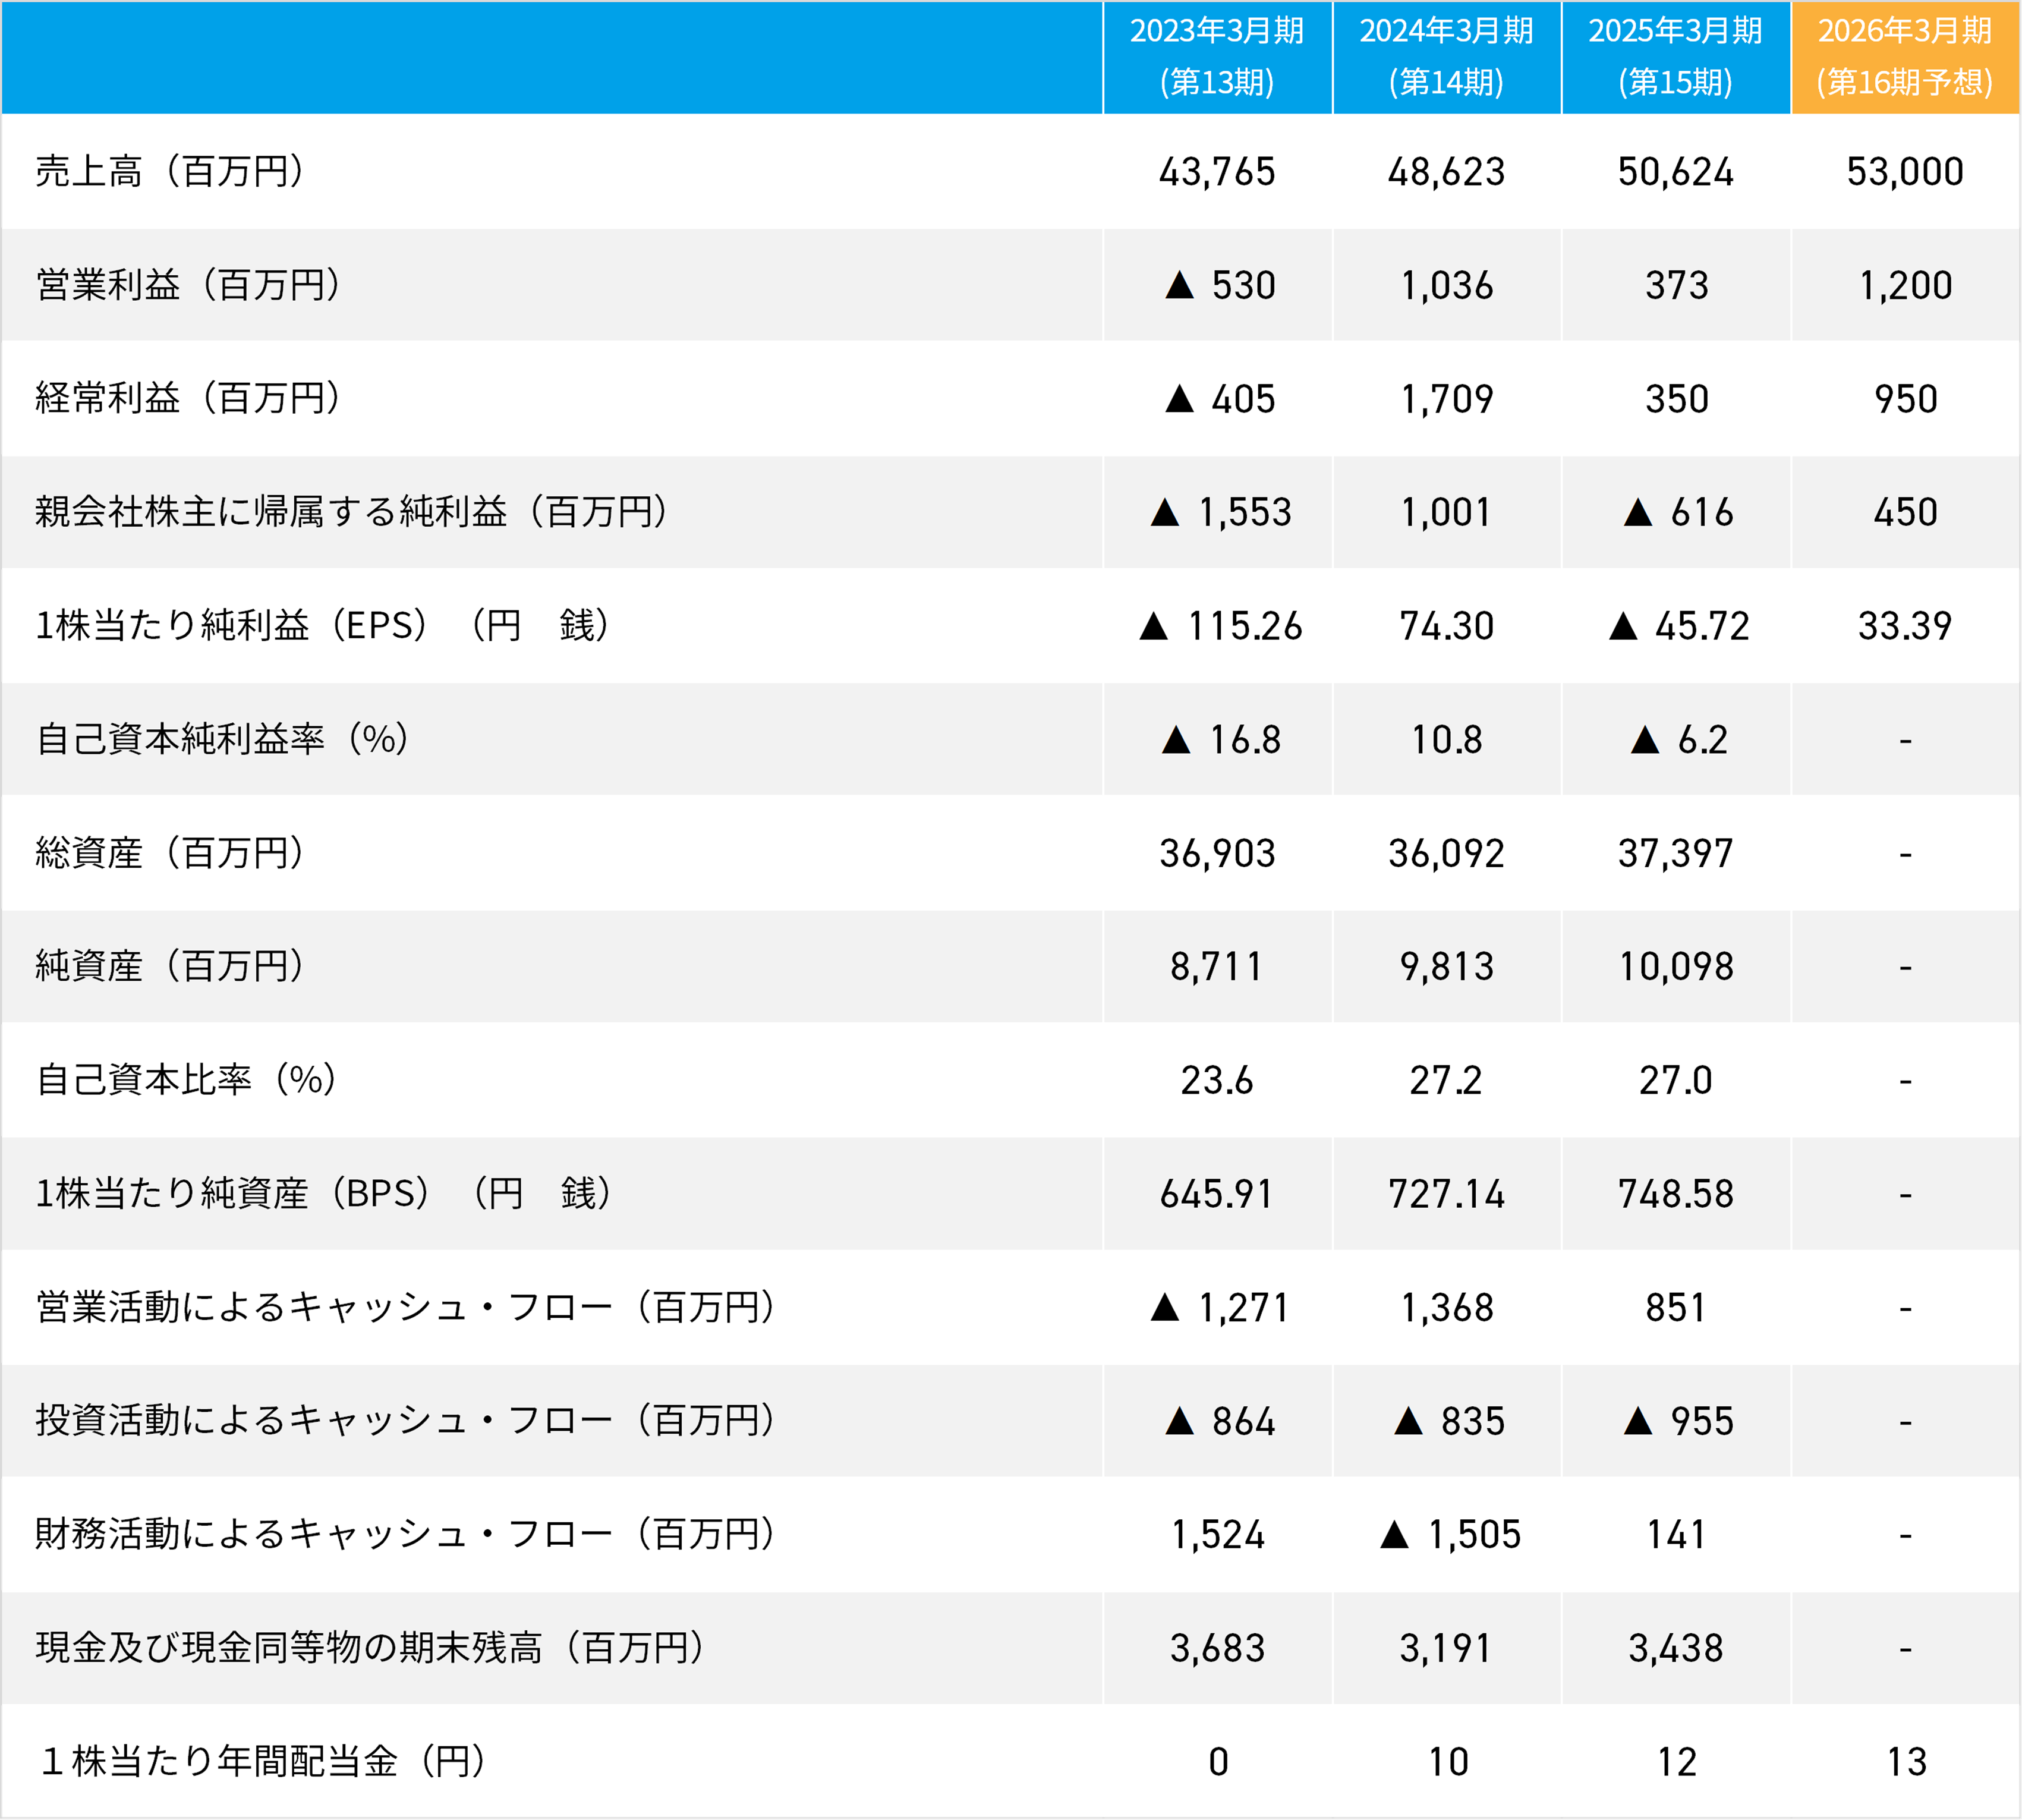The width and height of the screenshot is (2022, 1820).
Task: Click the 売上高（百万円） row label
Action: coord(169,171)
